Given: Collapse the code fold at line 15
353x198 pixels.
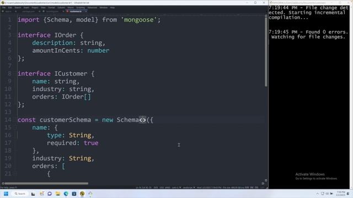Looking at the screenshot, I should (x=15, y=128).
